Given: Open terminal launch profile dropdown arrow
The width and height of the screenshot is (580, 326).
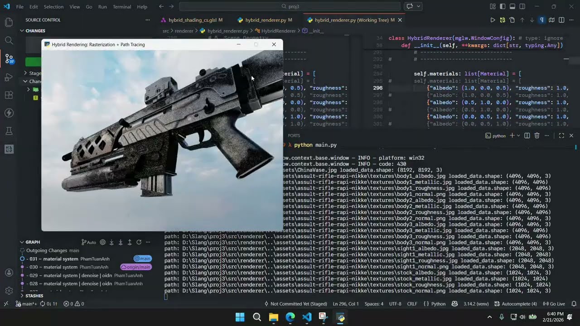Looking at the screenshot, I should [518, 135].
